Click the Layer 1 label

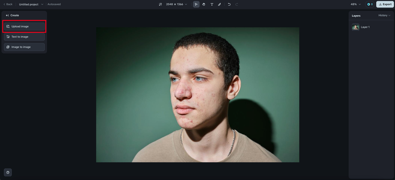point(365,27)
